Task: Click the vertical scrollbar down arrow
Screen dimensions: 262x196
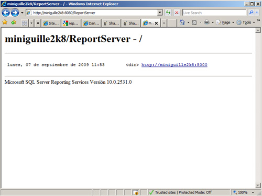Action: click(x=258, y=185)
